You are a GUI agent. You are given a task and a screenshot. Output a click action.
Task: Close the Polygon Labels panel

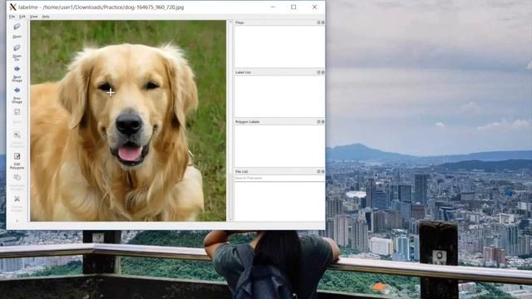point(323,121)
